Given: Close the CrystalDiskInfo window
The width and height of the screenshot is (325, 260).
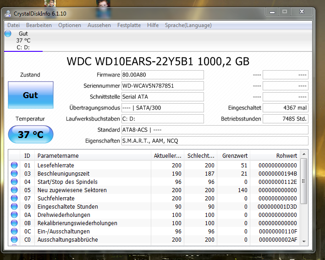Looking at the screenshot, I should (302, 12).
